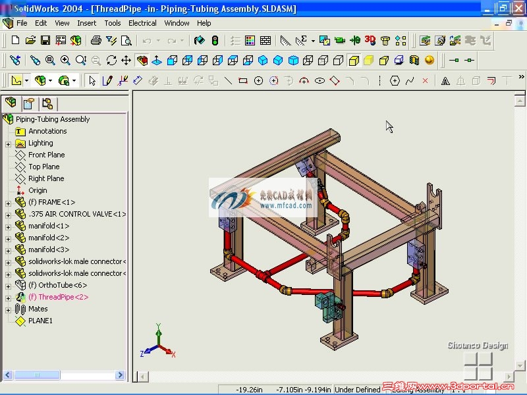The width and height of the screenshot is (527, 395).
Task: Select the Rotate View tool
Action: pyautogui.click(x=111, y=61)
